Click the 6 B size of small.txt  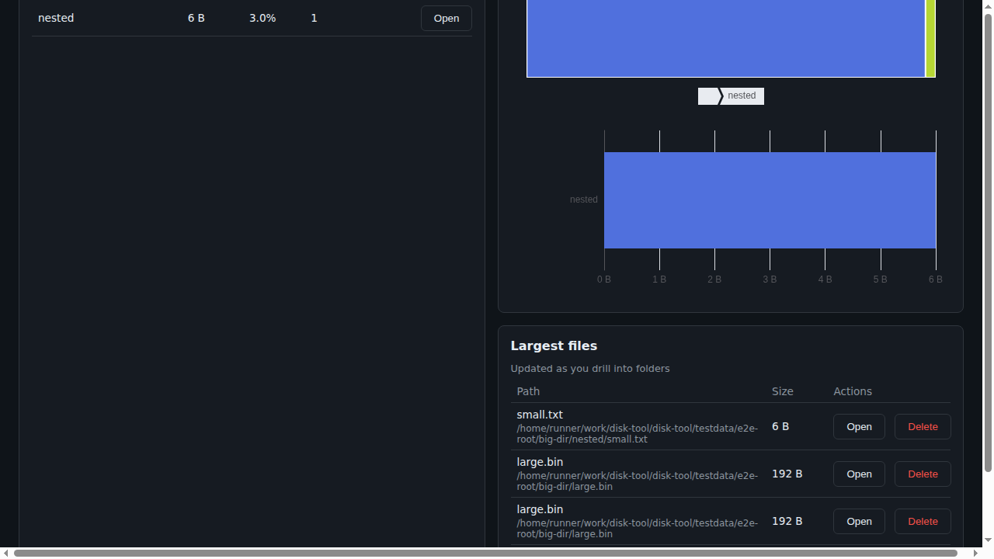tap(780, 426)
